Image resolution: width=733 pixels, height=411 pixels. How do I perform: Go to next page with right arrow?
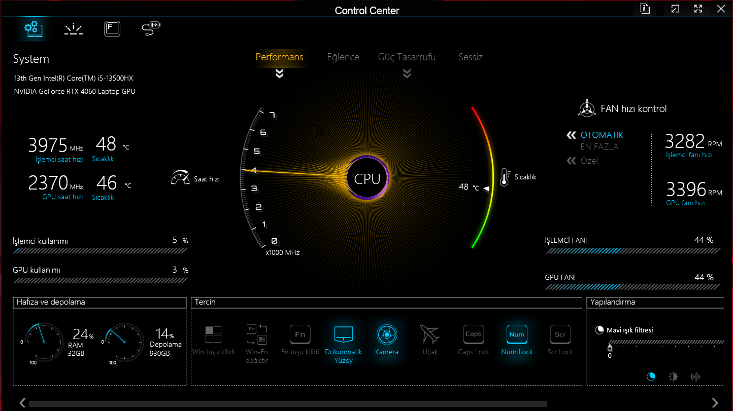tap(715, 403)
